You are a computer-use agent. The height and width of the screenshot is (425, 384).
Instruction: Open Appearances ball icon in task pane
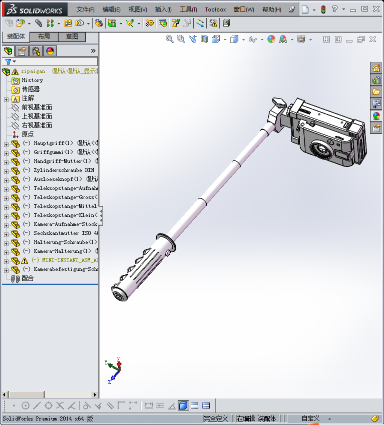point(376,116)
